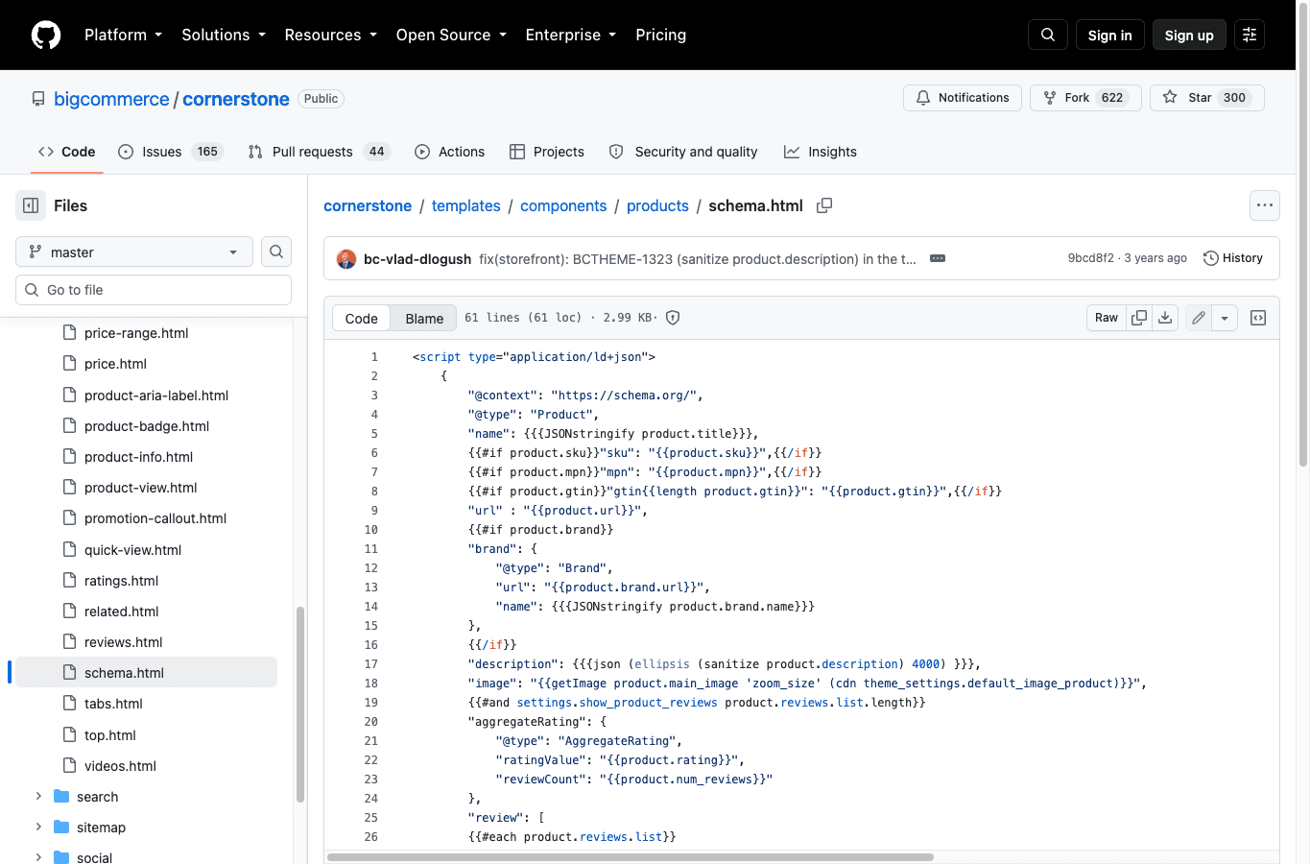Select the repository Code tab

point(66,152)
